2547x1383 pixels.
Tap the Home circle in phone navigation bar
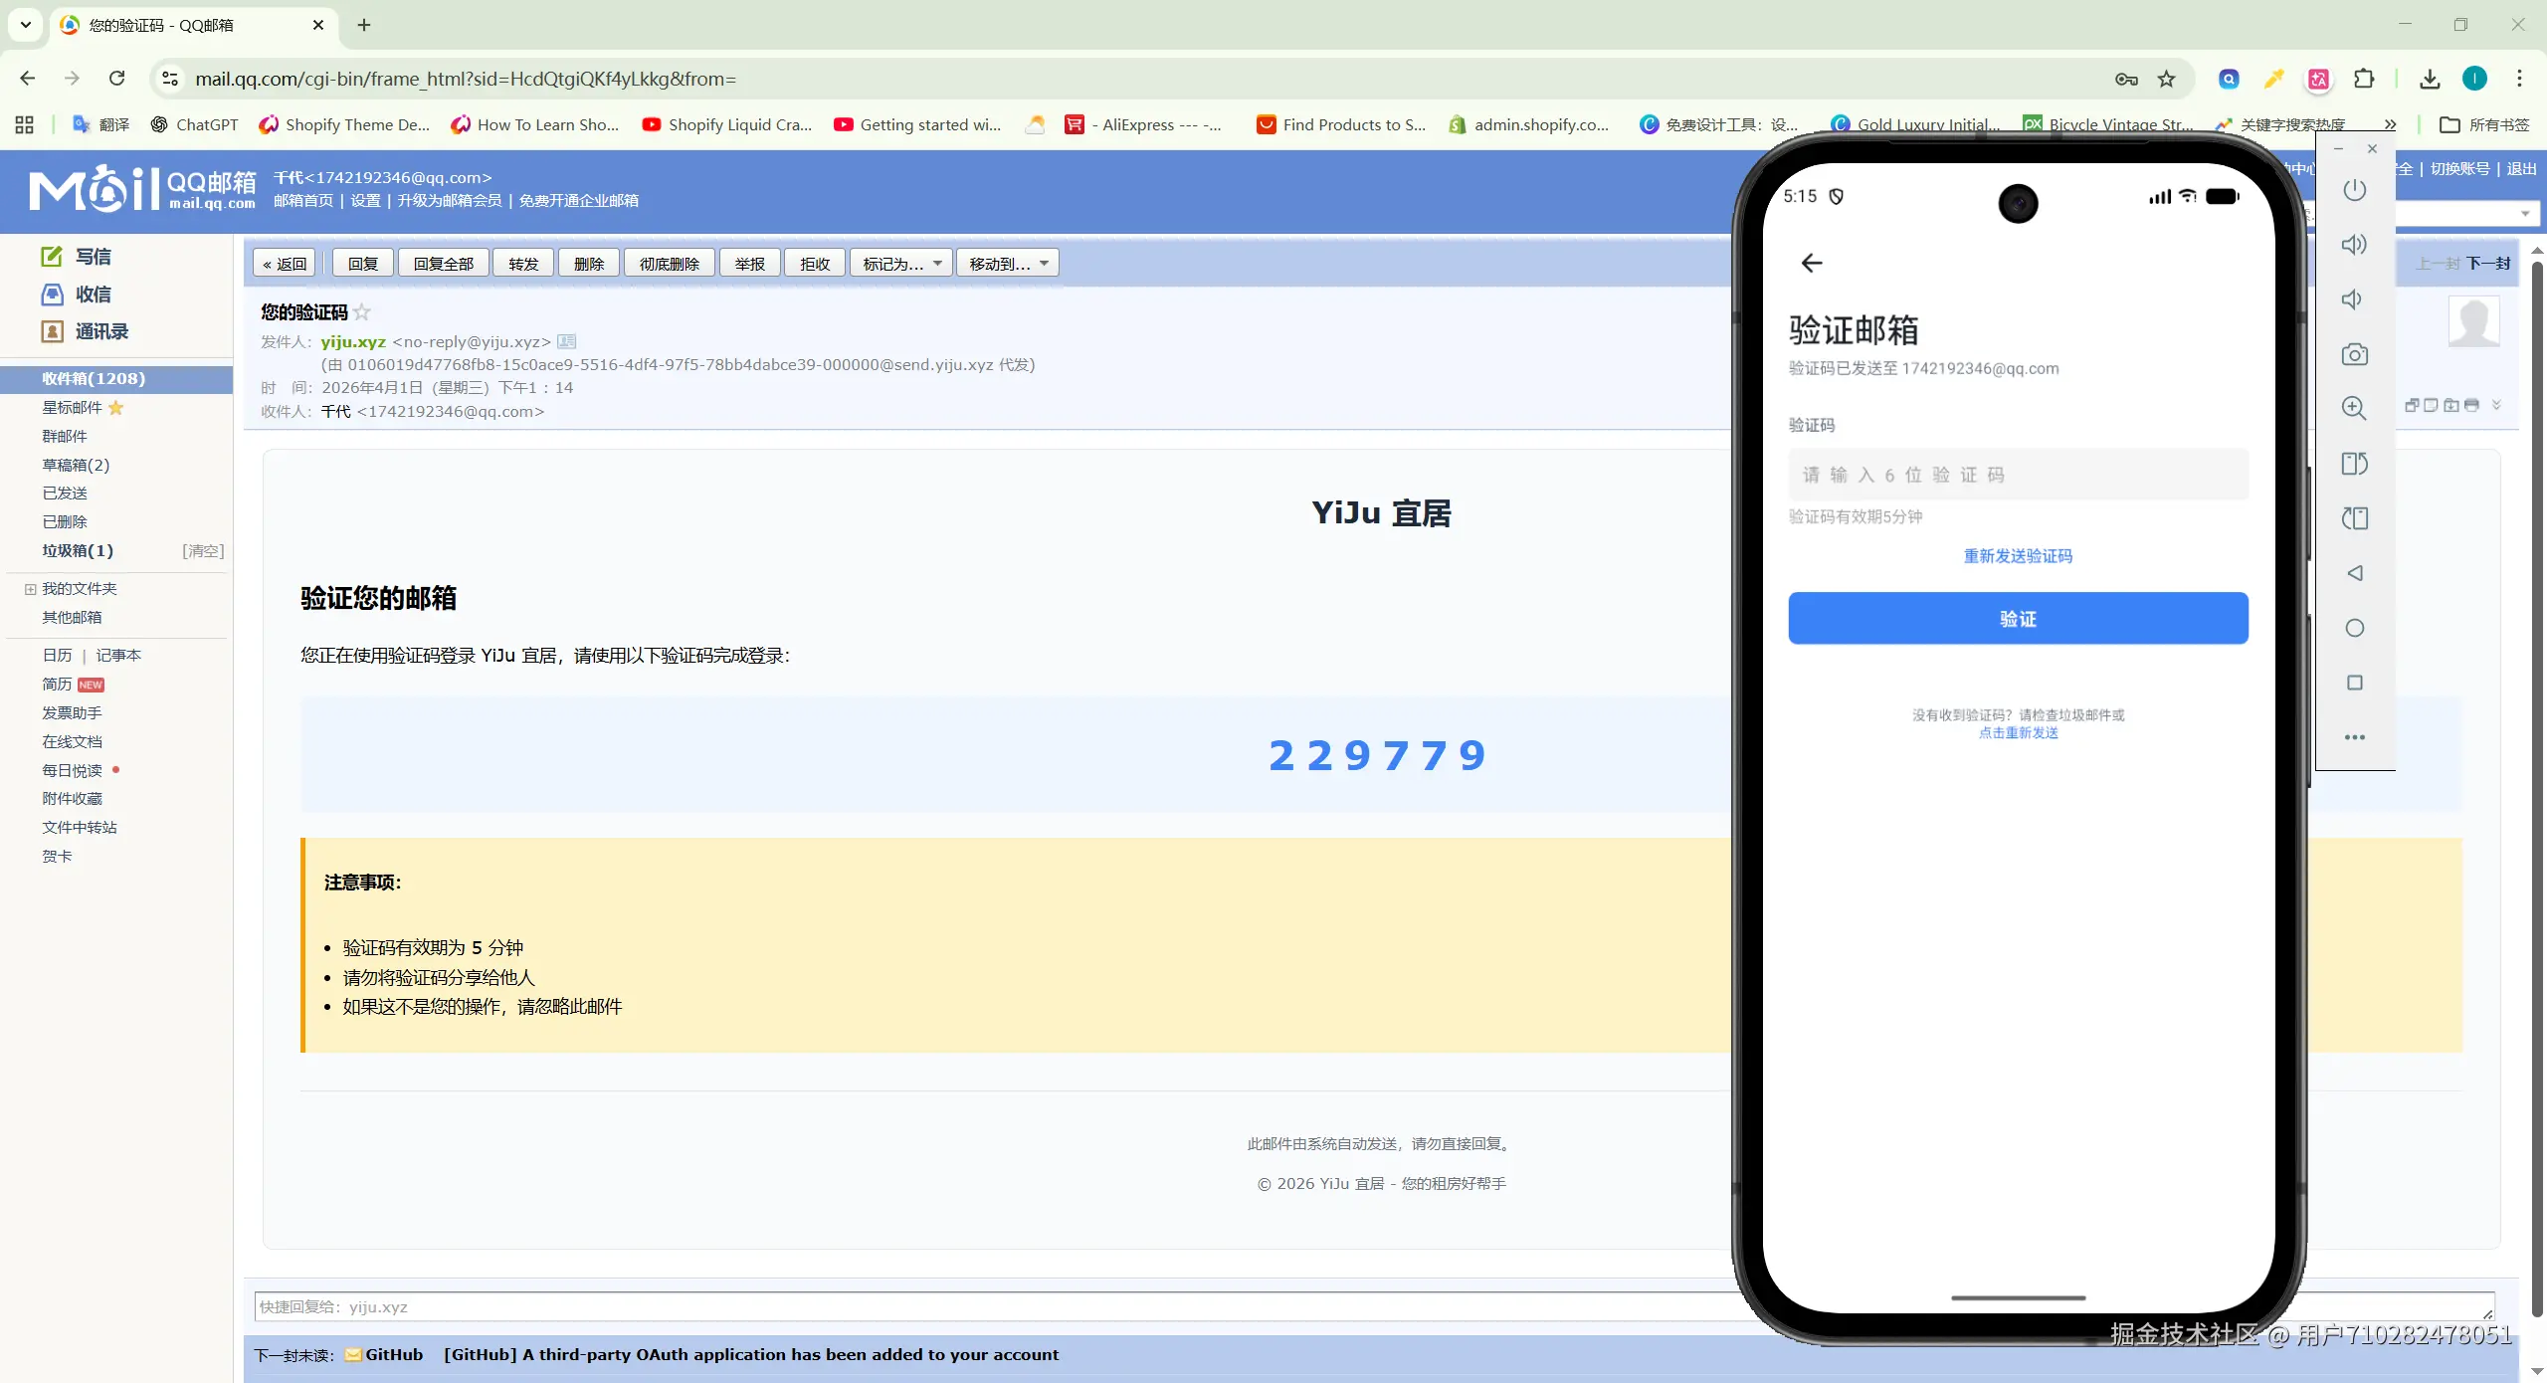(2355, 628)
